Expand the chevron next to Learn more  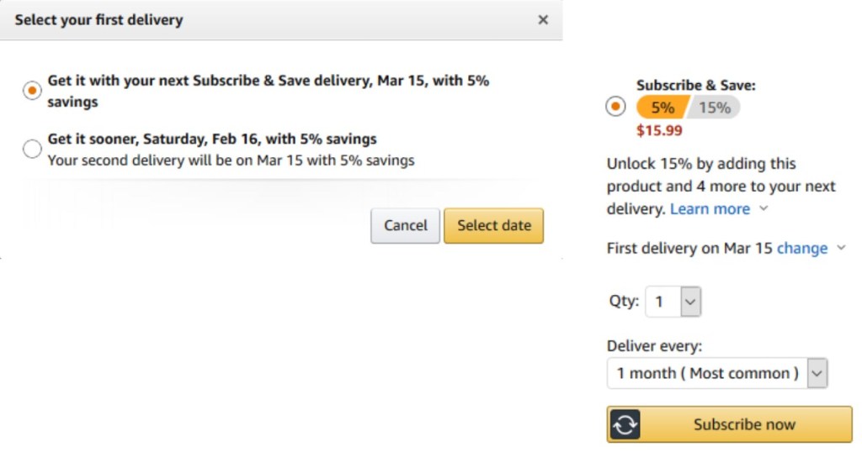point(764,208)
